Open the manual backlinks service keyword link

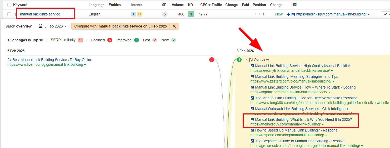coord(40,14)
